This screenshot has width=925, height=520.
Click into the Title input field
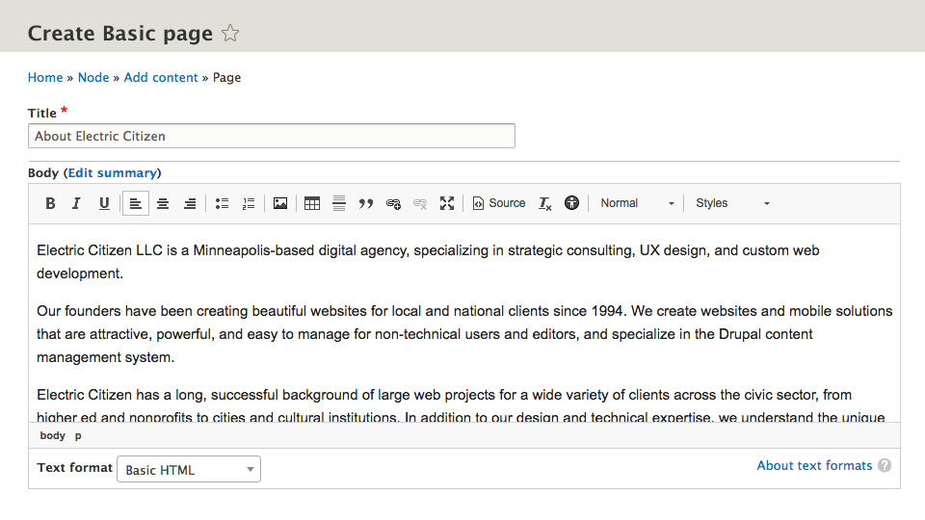272,136
